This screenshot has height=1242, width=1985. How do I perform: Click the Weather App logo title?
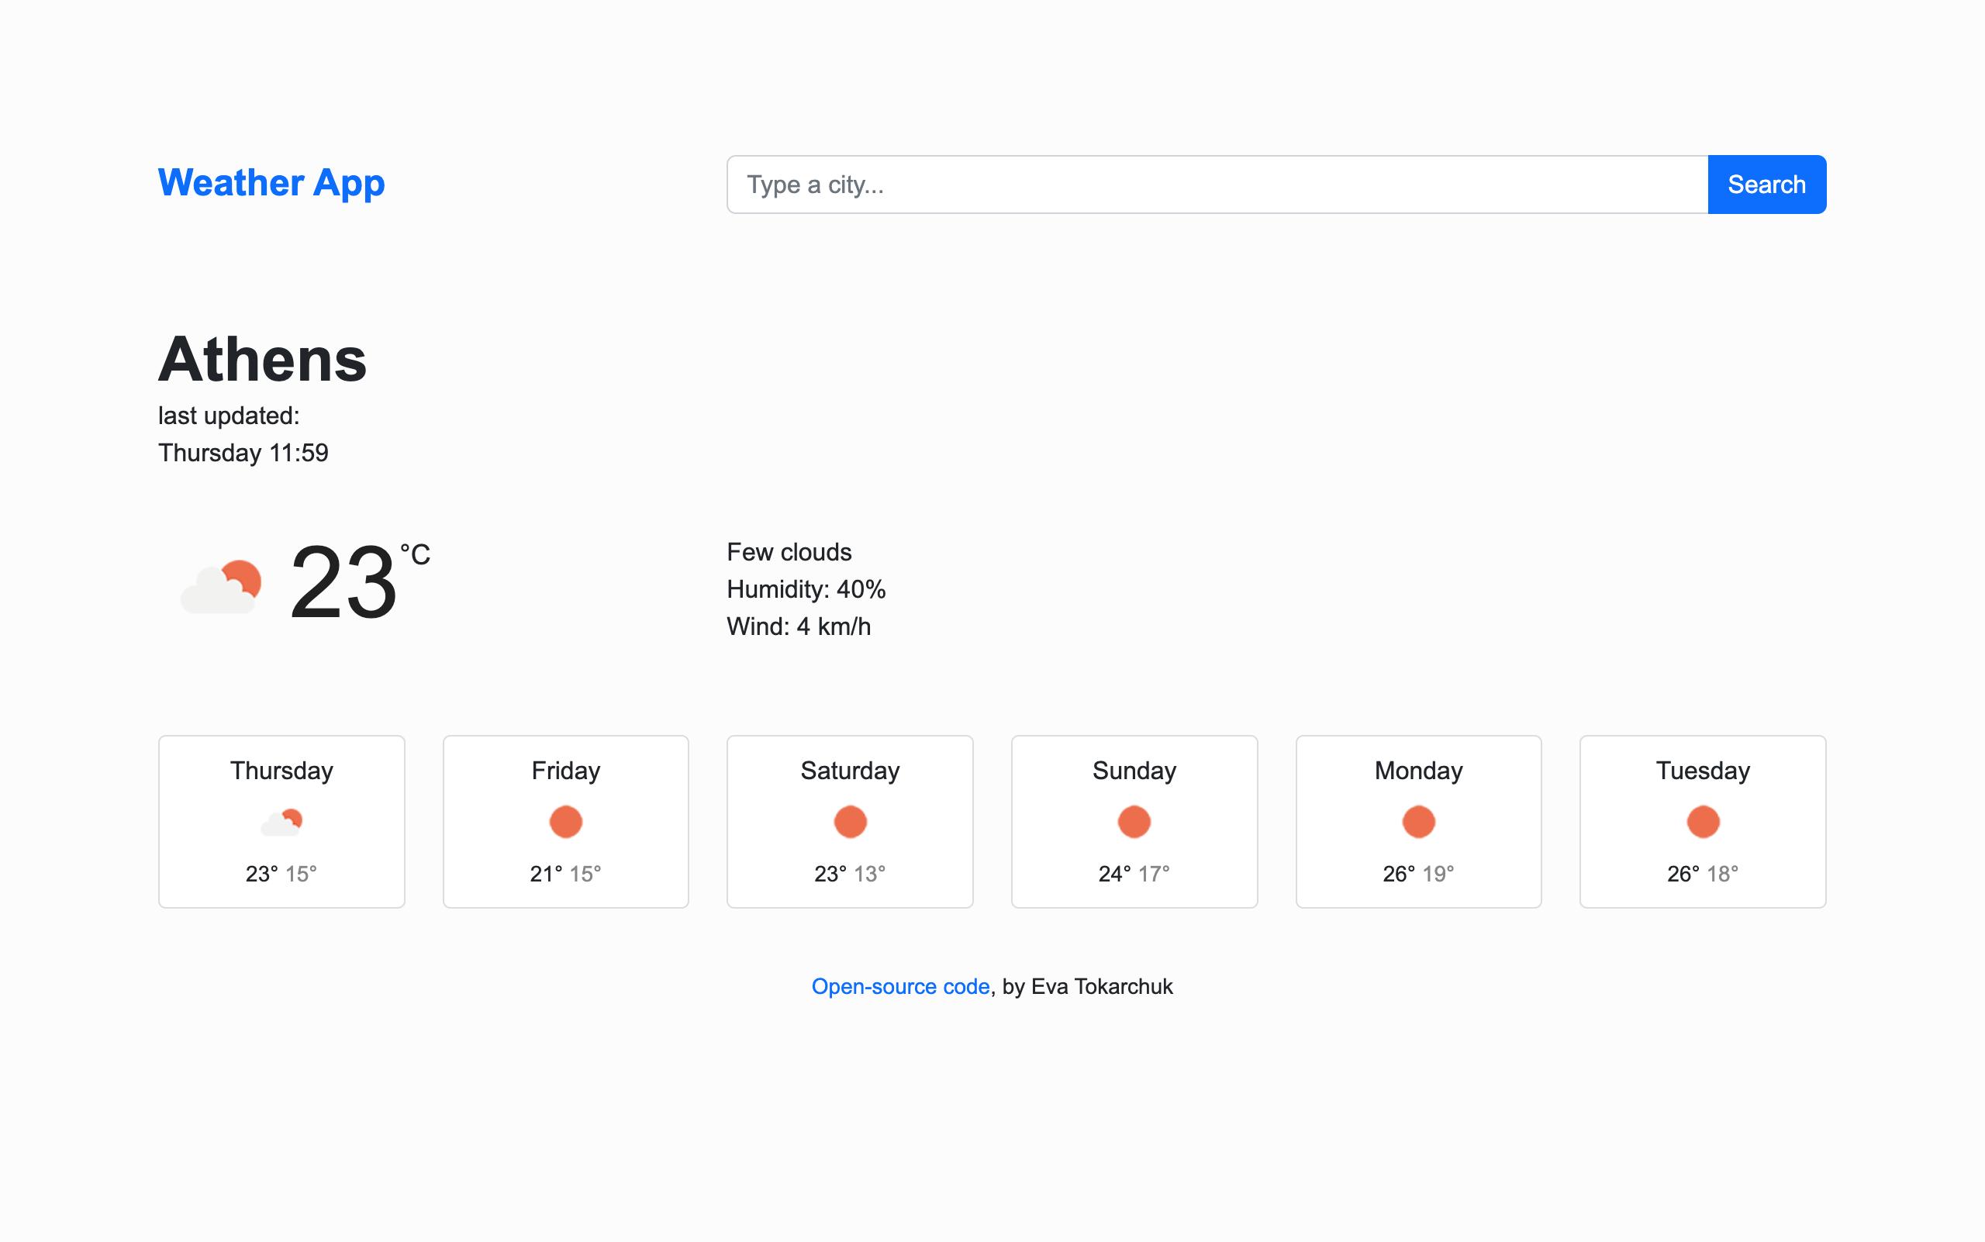tap(272, 181)
